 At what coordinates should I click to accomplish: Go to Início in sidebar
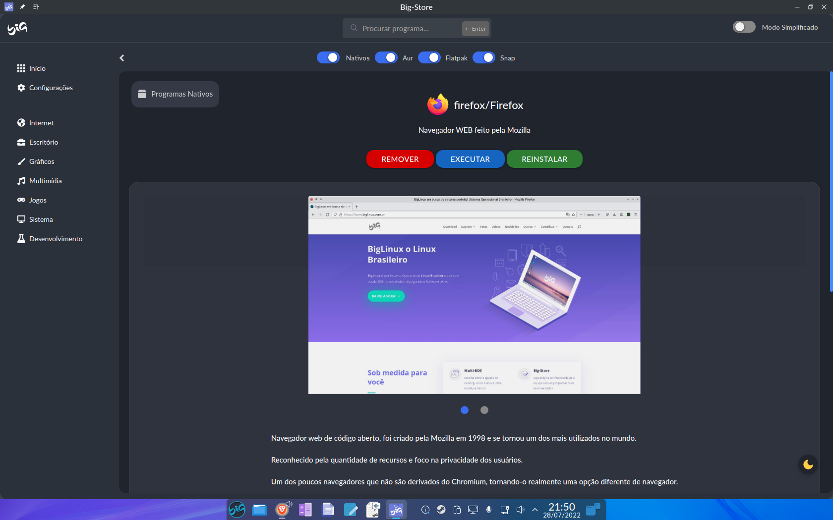(31, 68)
